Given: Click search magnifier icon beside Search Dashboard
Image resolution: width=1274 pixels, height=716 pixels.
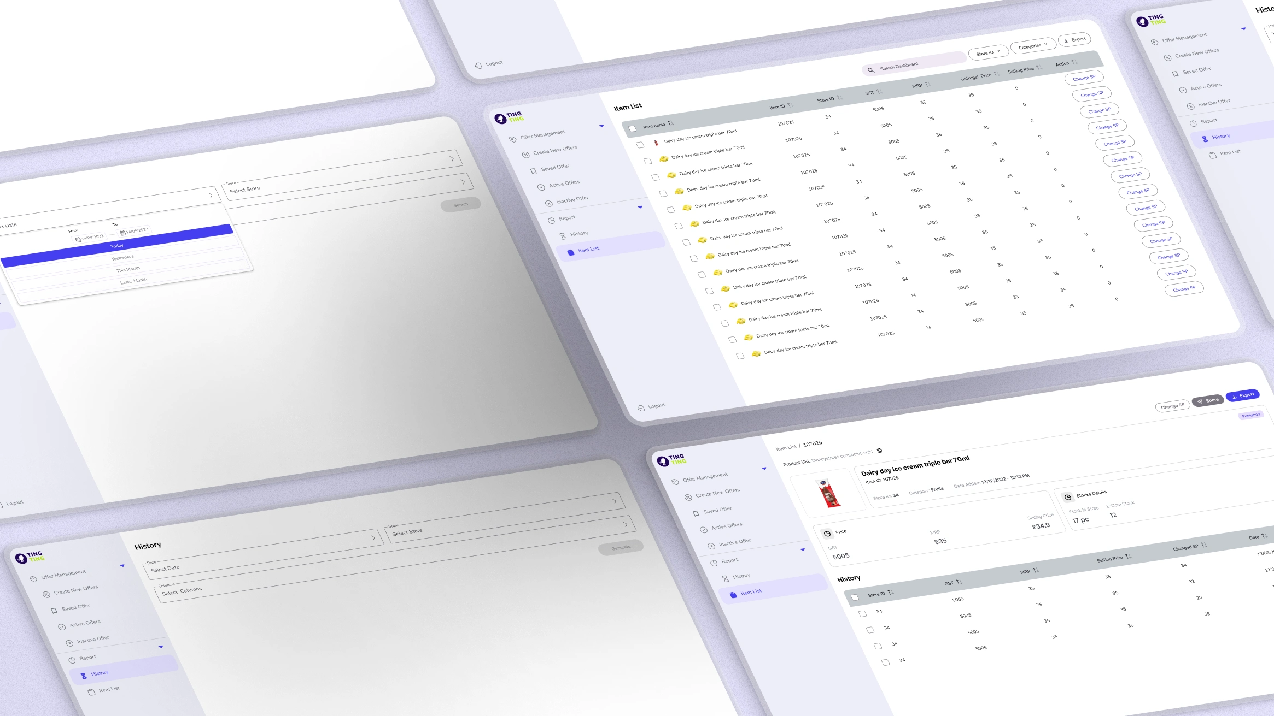Looking at the screenshot, I should [870, 70].
